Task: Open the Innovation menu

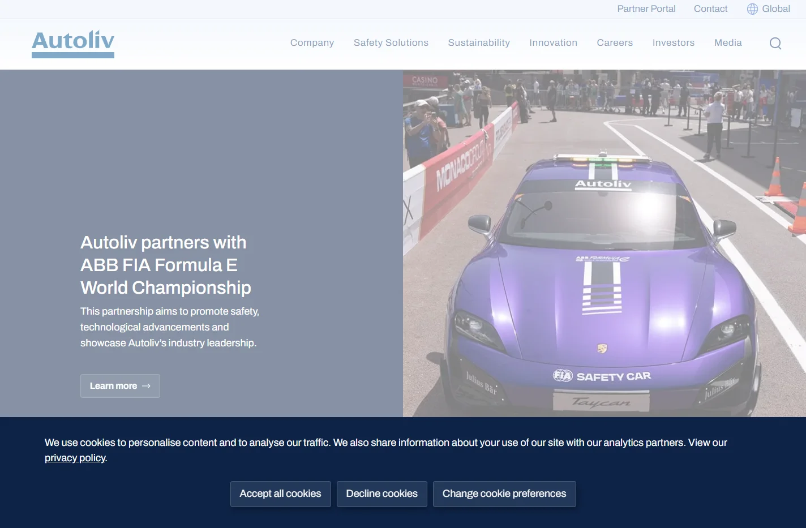Action: [x=553, y=43]
